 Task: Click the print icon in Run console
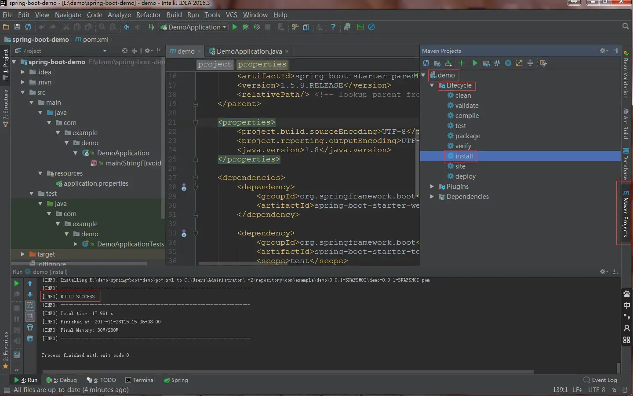(30, 327)
